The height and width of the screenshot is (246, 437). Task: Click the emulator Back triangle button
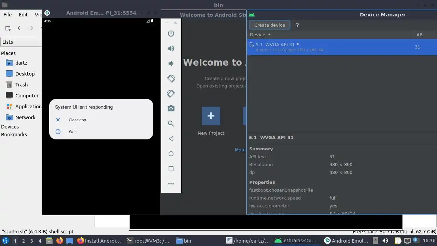(171, 139)
